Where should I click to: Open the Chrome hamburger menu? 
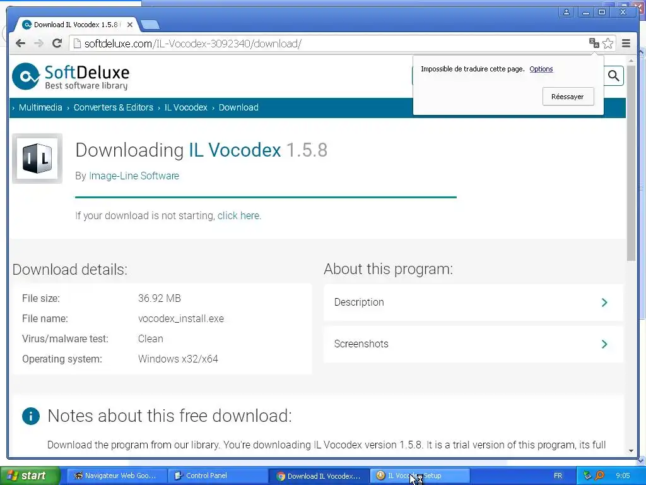point(626,44)
